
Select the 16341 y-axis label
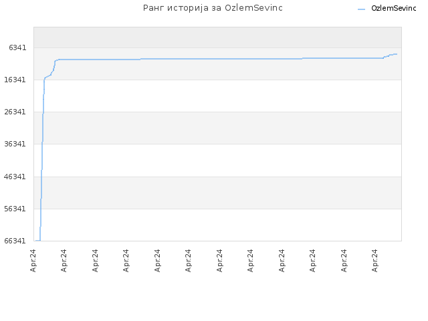pos(15,80)
